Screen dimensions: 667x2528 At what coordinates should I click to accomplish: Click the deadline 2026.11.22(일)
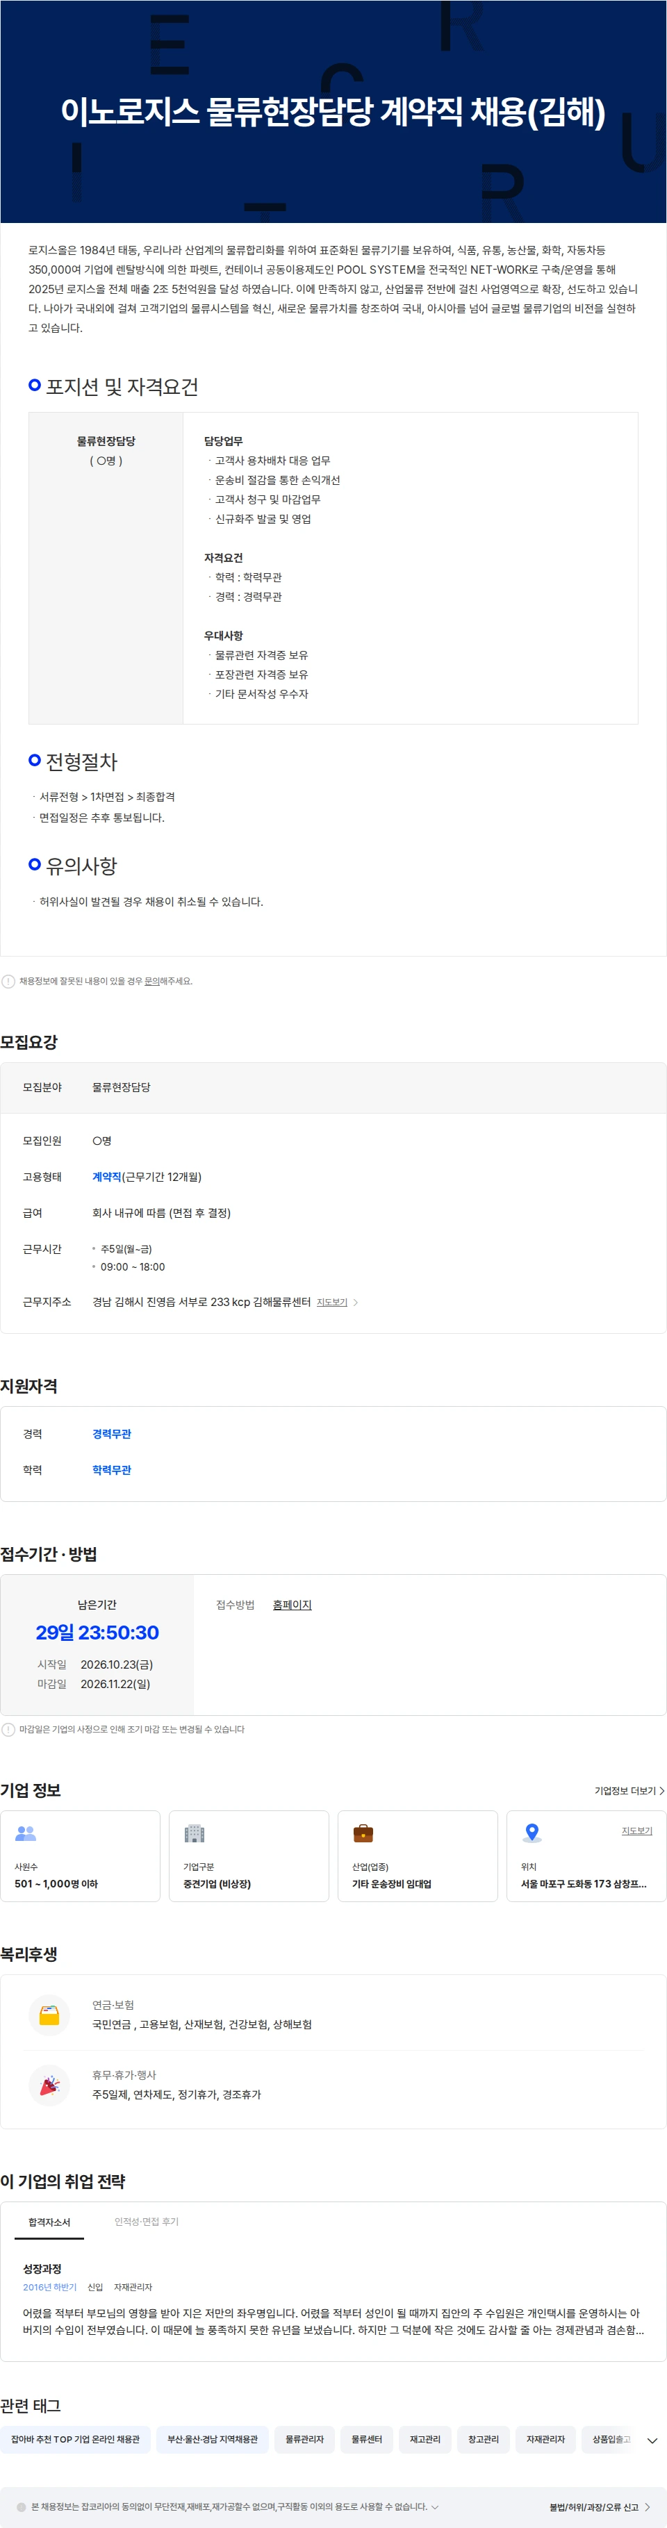click(x=116, y=1684)
